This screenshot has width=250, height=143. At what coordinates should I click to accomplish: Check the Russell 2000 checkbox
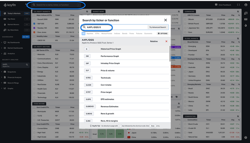click(x=34, y=19)
